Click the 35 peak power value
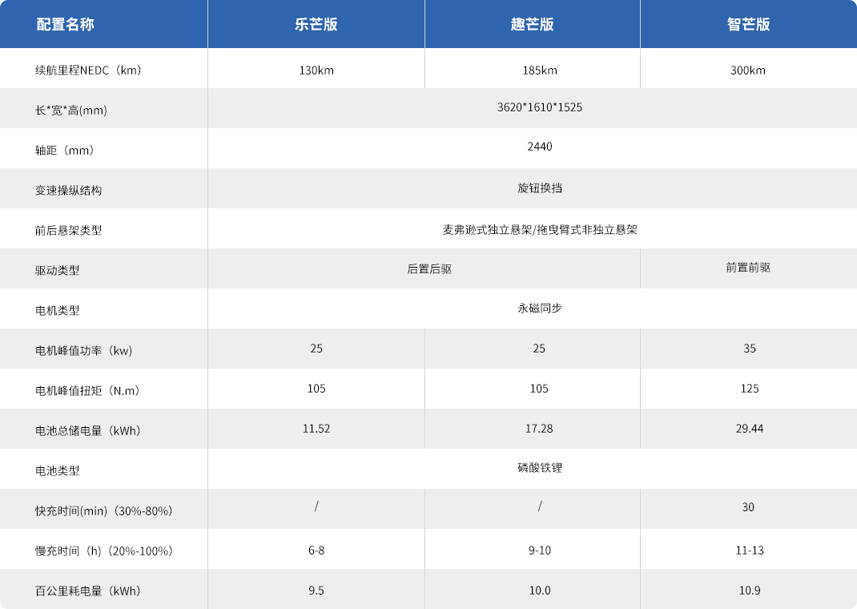The height and width of the screenshot is (609, 857). click(x=749, y=349)
